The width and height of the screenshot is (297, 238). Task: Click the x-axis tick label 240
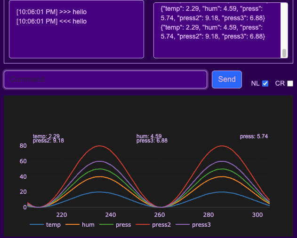tap(111, 214)
